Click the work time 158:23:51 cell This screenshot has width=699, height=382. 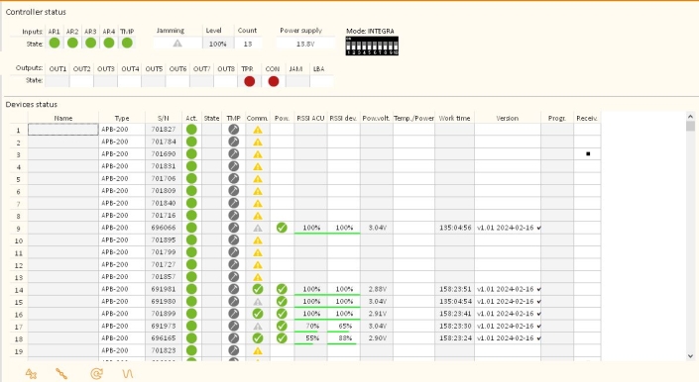[455, 289]
